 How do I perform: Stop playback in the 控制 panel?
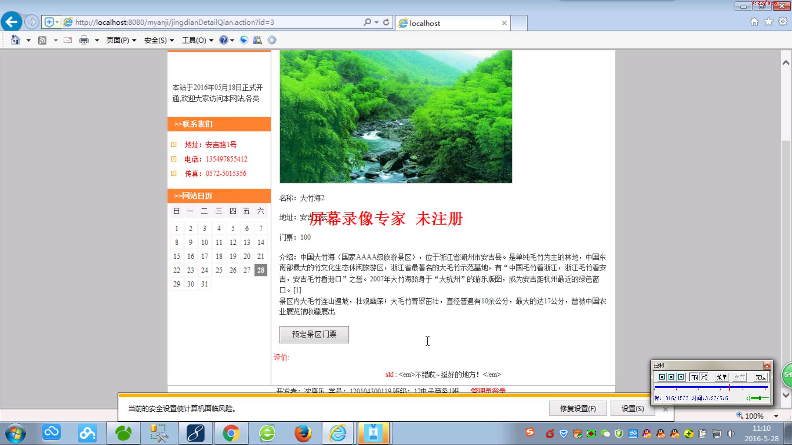671,377
